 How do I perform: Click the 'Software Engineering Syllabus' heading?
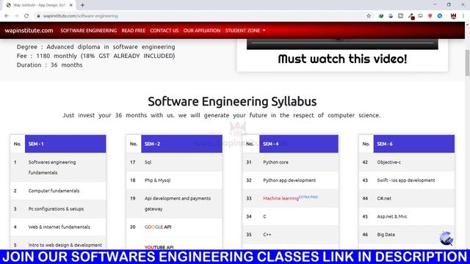click(x=232, y=101)
